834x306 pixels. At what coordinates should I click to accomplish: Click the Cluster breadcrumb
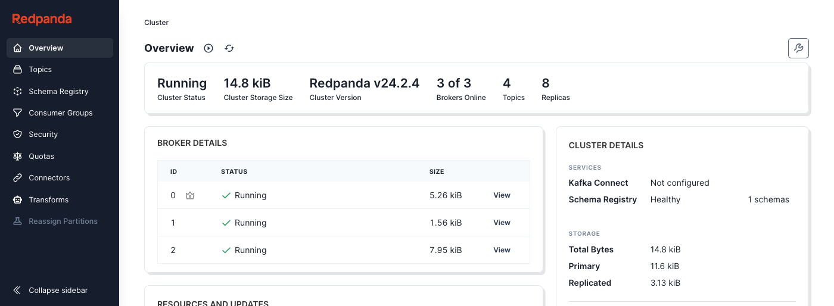pyautogui.click(x=156, y=23)
